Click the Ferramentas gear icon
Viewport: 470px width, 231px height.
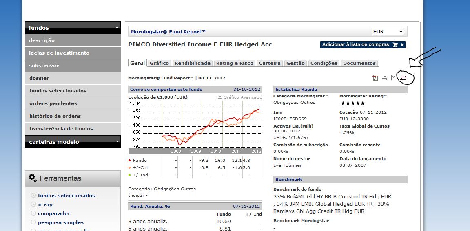click(x=33, y=178)
